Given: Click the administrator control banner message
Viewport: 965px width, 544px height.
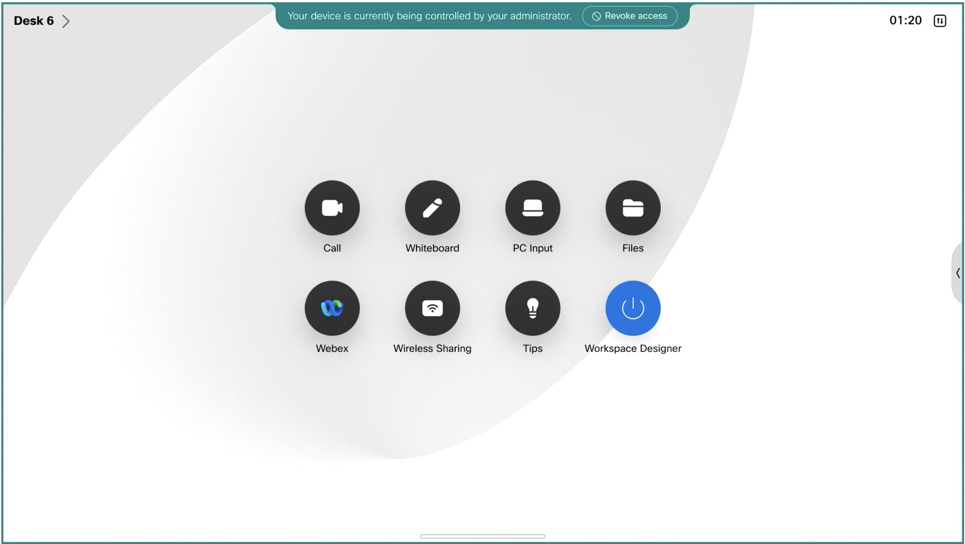Looking at the screenshot, I should (429, 16).
